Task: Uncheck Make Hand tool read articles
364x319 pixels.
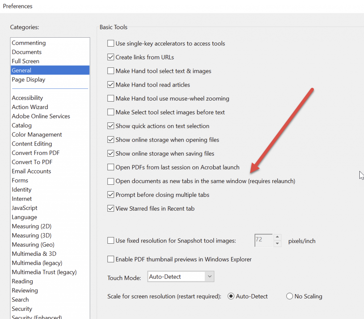Action: click(x=111, y=85)
